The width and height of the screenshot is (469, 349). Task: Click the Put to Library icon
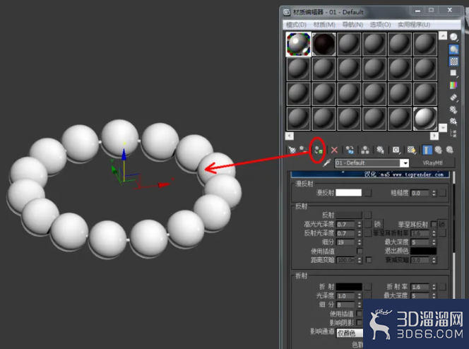click(380, 150)
